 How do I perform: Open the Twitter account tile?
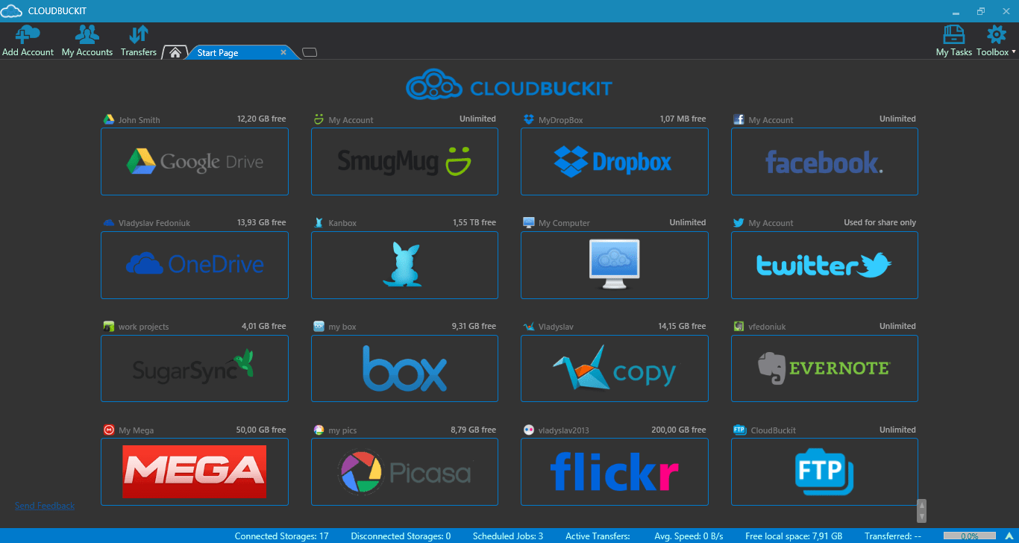pos(824,265)
